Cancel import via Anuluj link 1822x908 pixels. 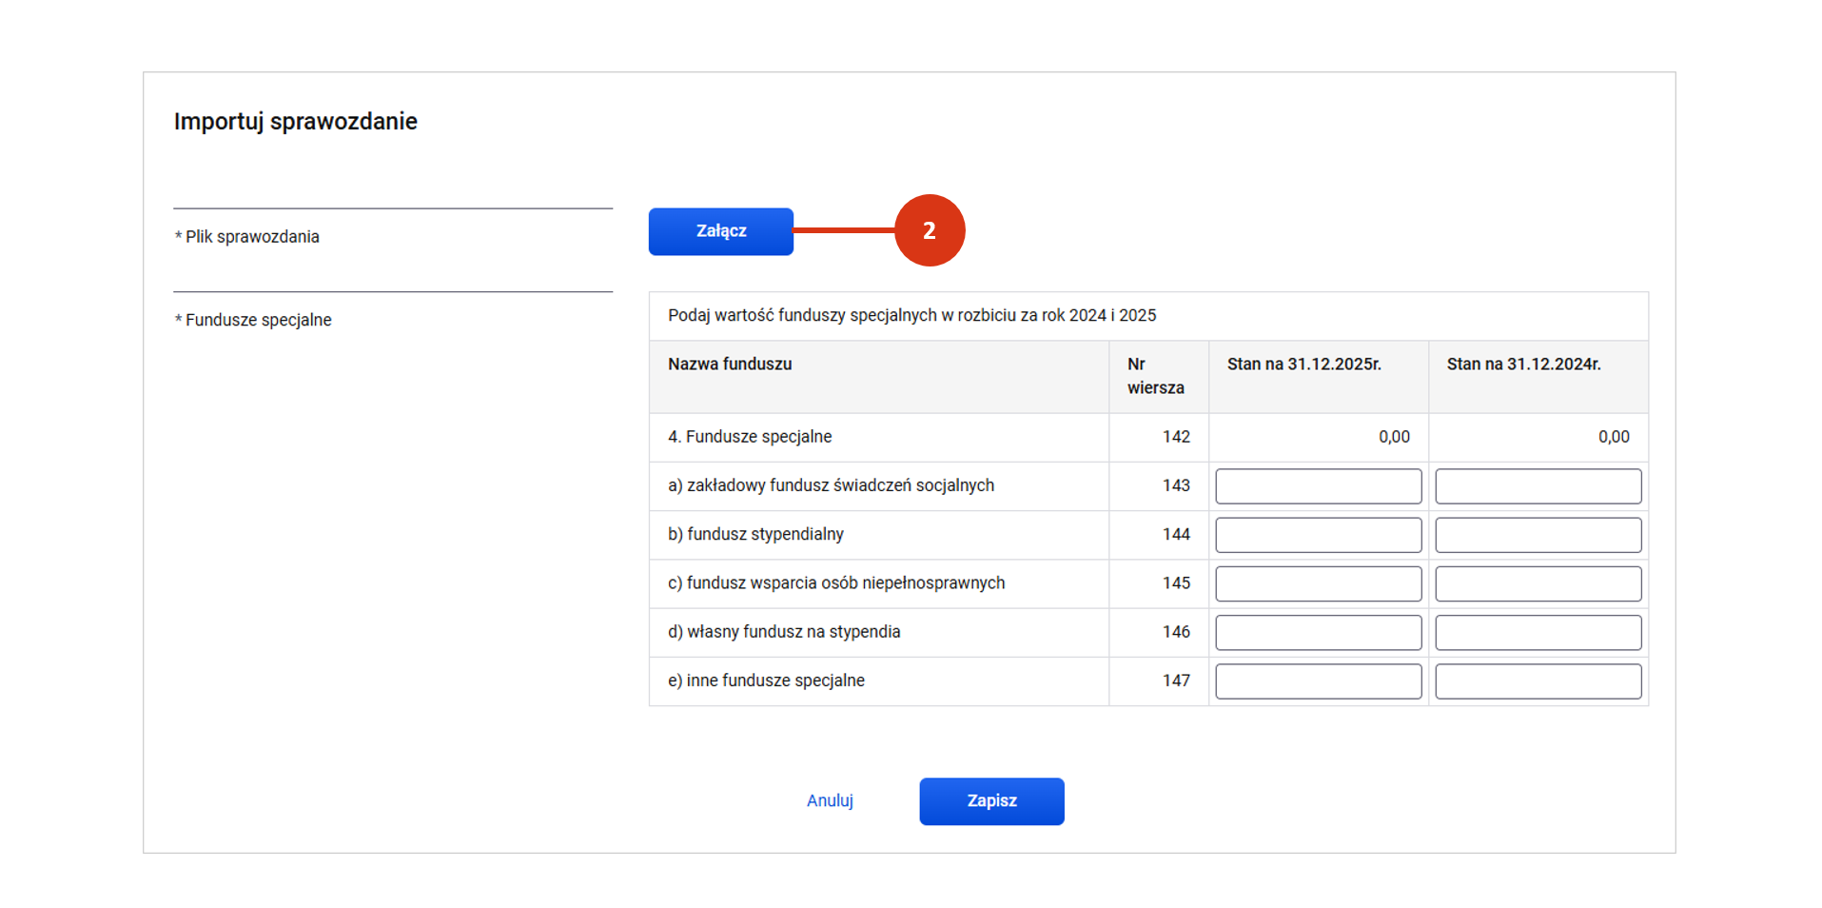pos(830,801)
